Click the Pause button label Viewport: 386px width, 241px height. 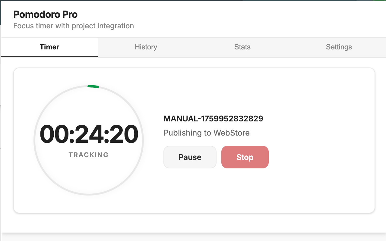click(x=190, y=157)
